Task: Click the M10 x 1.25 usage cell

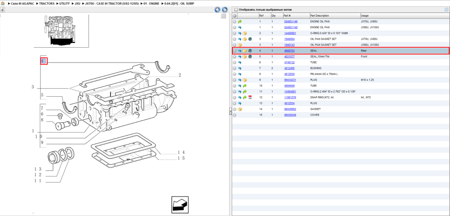Action: click(367, 80)
